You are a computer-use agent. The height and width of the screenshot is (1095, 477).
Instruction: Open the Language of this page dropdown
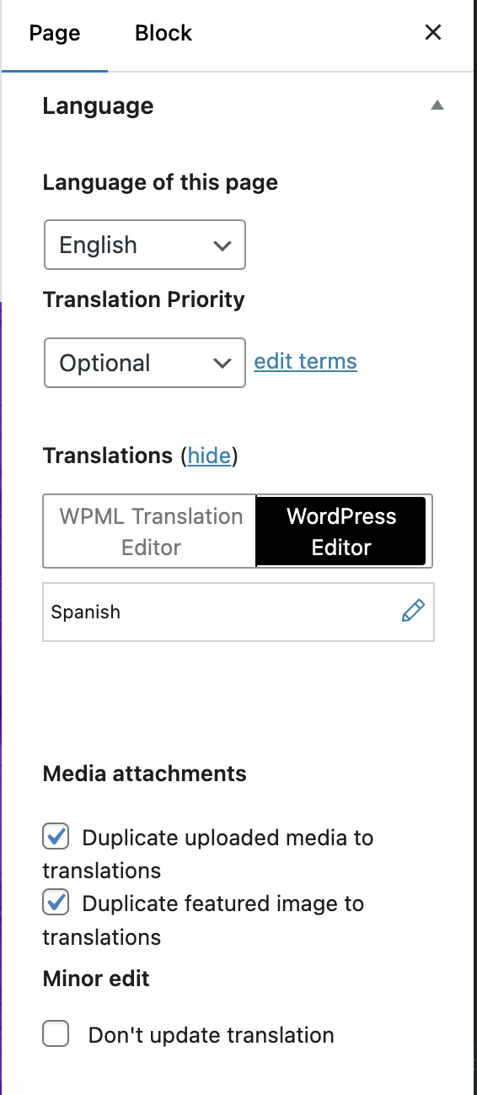pos(145,245)
